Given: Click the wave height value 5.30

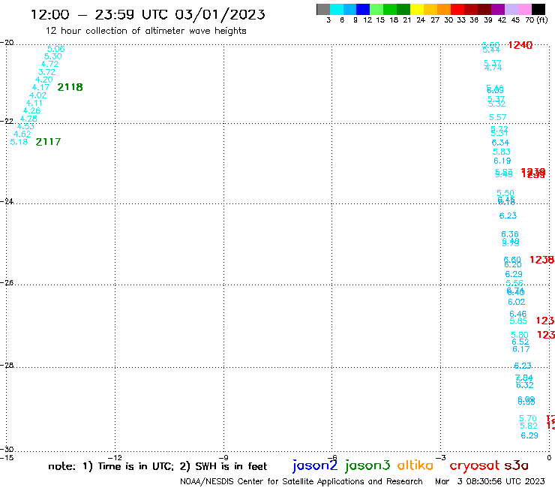Looking at the screenshot, I should 53,56.
